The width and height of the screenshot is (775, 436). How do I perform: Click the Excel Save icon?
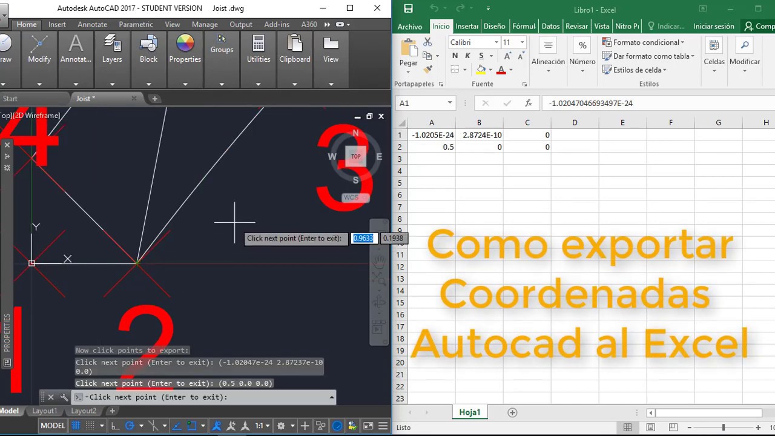408,8
